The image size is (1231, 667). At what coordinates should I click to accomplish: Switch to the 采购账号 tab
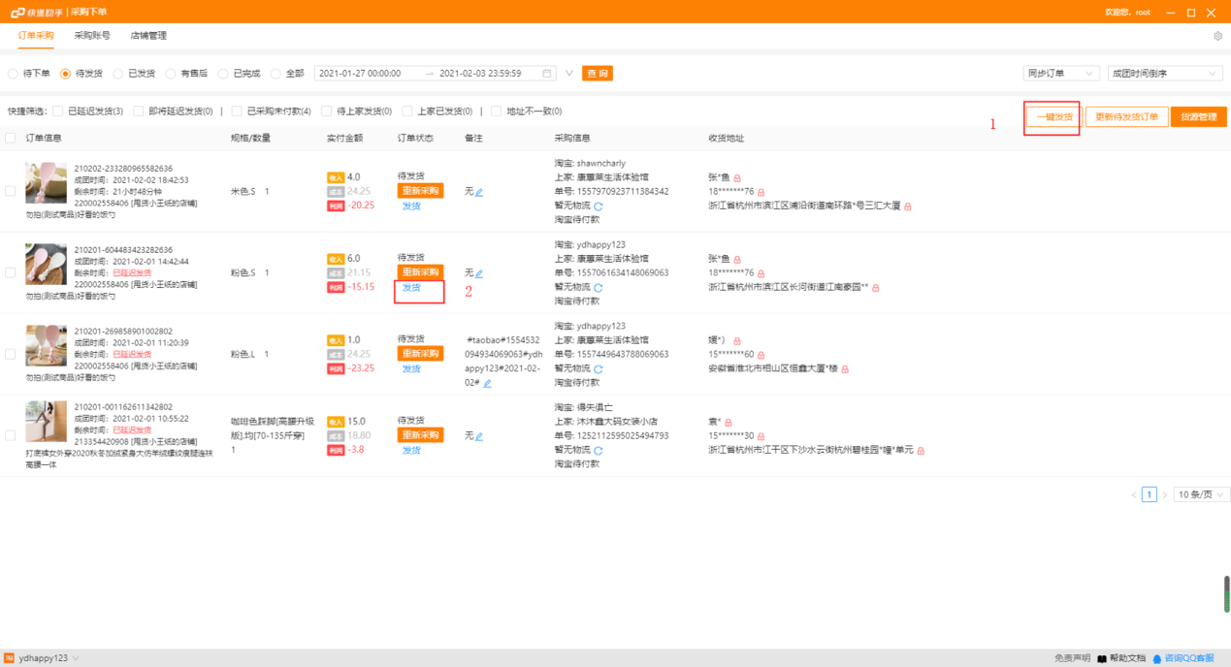tap(93, 34)
